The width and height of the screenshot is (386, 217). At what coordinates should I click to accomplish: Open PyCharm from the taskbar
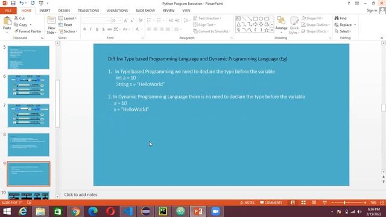[x=163, y=212]
